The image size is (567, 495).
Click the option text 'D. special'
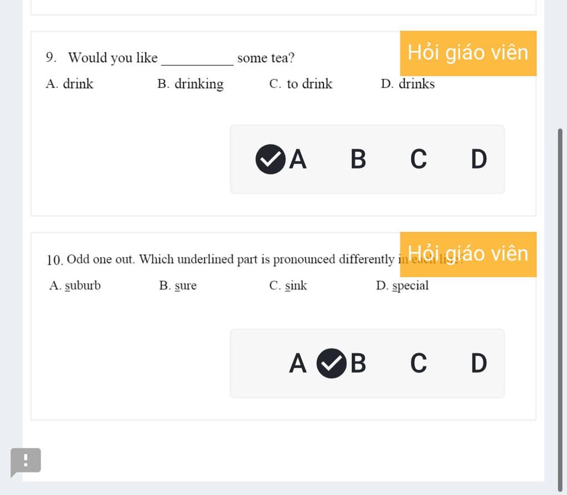(403, 286)
